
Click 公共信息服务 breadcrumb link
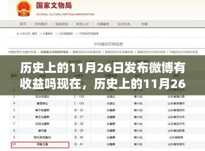coord(66,34)
